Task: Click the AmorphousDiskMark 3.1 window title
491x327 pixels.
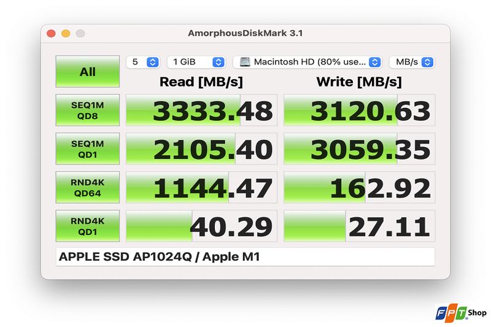Action: coord(245,33)
